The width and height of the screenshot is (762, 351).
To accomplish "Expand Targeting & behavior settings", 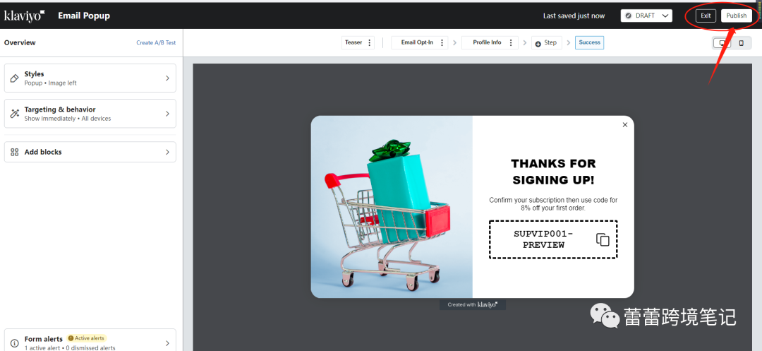I will (90, 113).
